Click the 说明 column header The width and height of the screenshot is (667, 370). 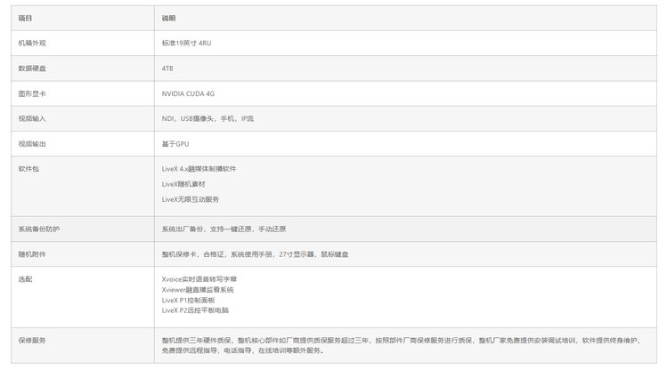[x=168, y=18]
